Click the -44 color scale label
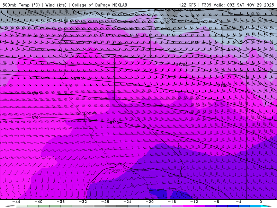Image resolution: width=277 pixels, height=208 pixels. pos(16,202)
